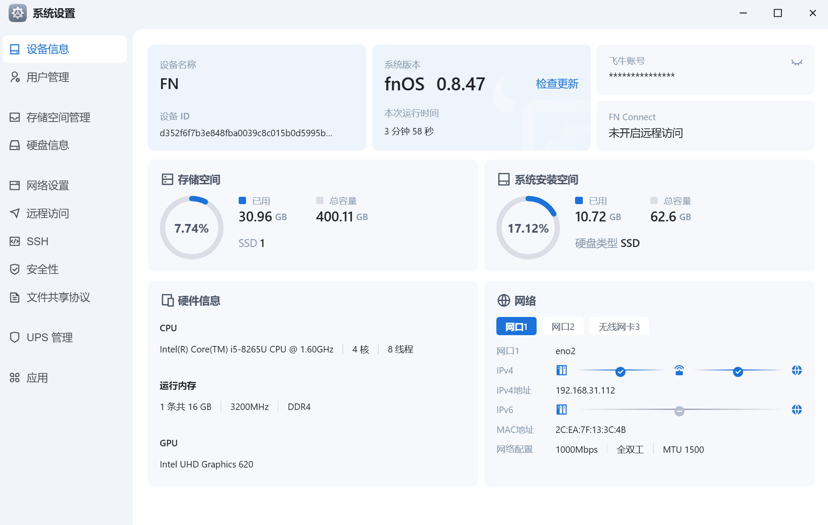Click the 设备 ID value text
This screenshot has width=828, height=525.
click(x=246, y=133)
